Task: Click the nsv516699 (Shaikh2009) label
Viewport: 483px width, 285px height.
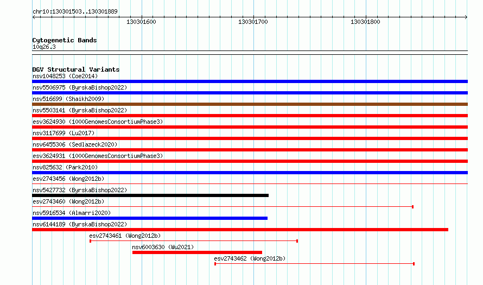Action: [x=68, y=99]
